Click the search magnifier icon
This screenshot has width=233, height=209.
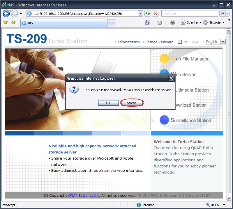(x=222, y=13)
